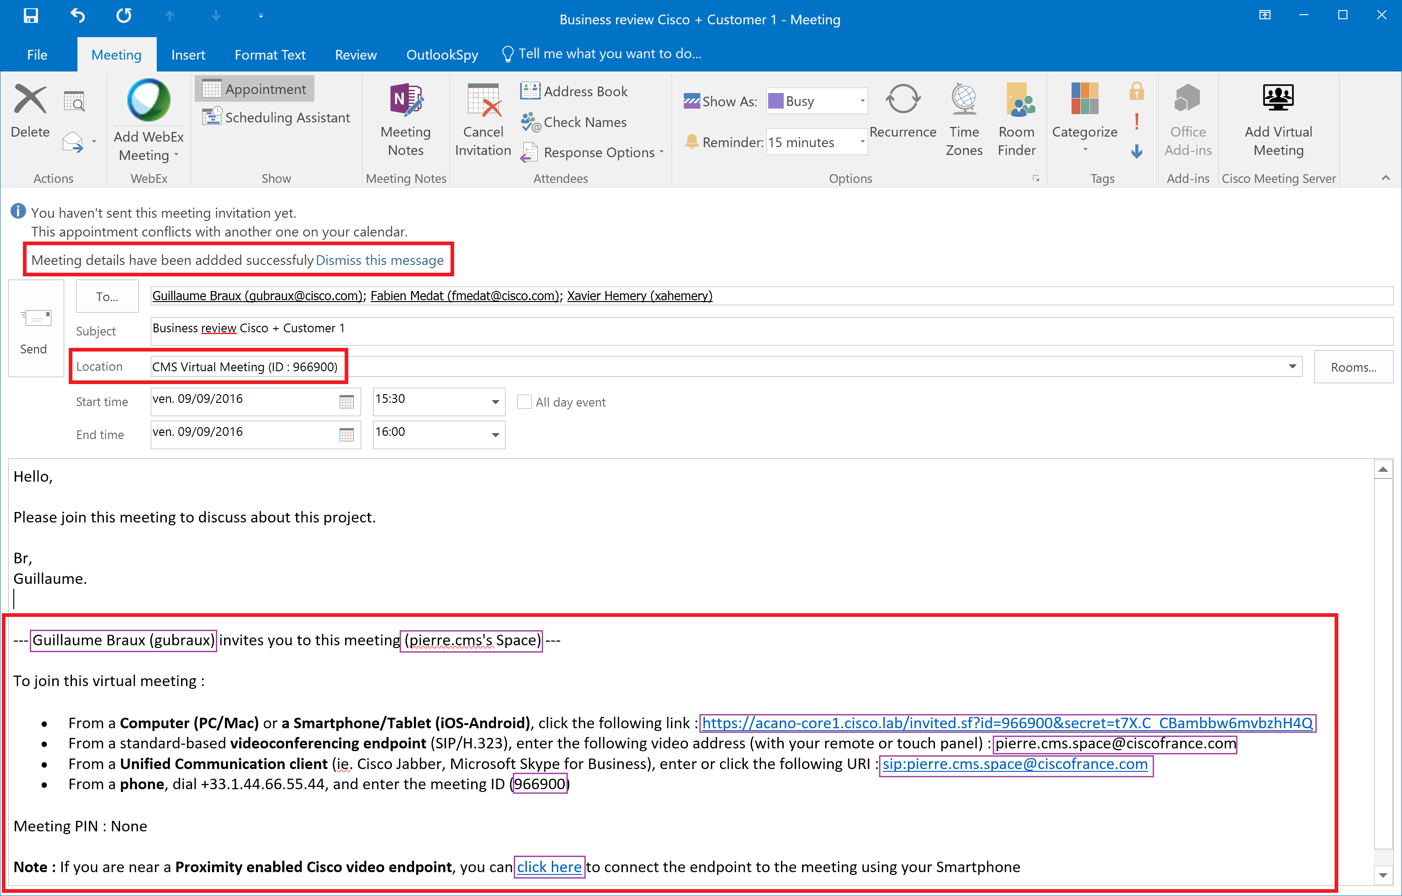
Task: Check the All day event box
Action: click(524, 402)
